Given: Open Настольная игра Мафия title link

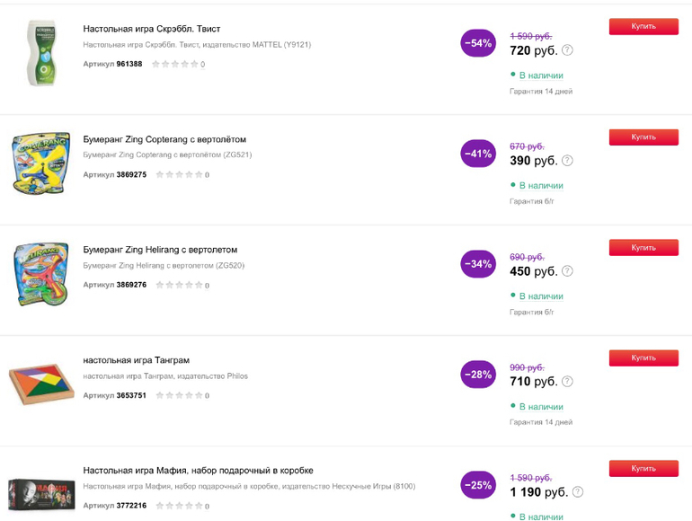Looking at the screenshot, I should (x=198, y=471).
